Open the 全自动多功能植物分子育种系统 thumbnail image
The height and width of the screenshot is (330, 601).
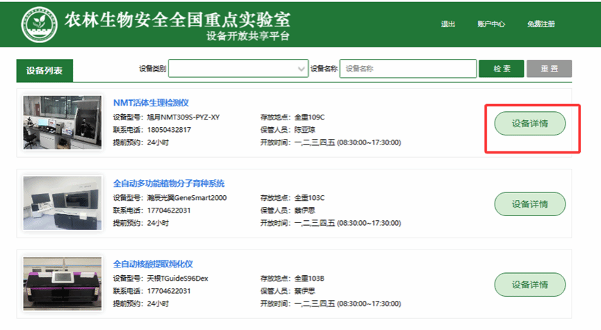click(x=62, y=204)
